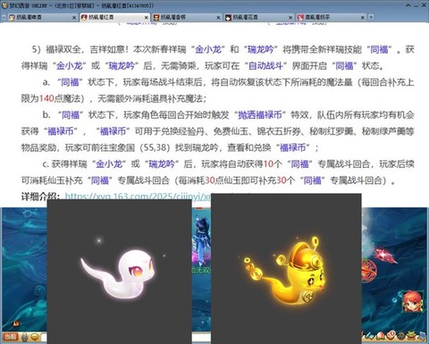Viewport: 429px width, 344px height.
Task: Switch to the tab ending in 花酒
Action: point(259,18)
